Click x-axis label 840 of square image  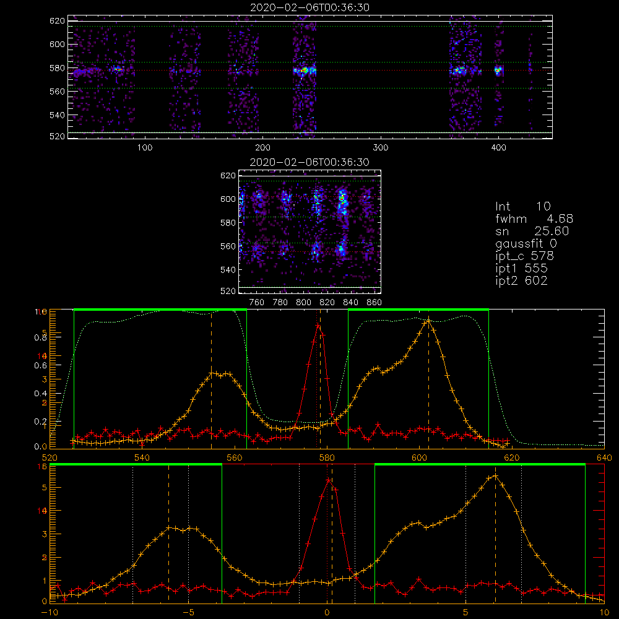(350, 303)
